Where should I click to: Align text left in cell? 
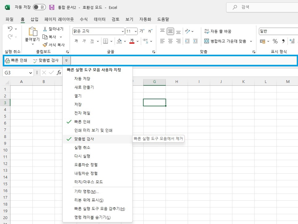pos(162,41)
